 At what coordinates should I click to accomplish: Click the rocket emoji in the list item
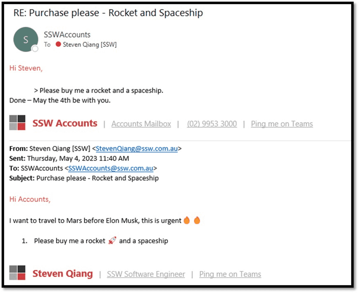(112, 240)
